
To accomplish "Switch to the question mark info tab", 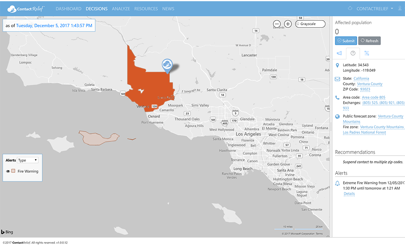I will click(353, 53).
